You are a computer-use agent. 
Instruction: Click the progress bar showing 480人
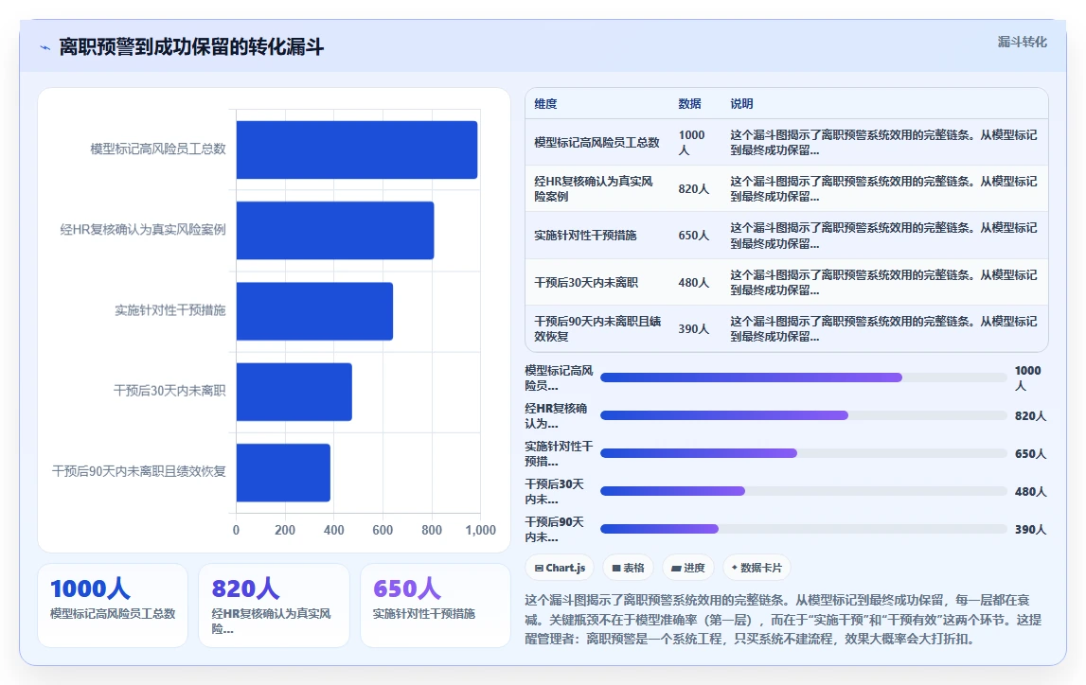coord(804,491)
